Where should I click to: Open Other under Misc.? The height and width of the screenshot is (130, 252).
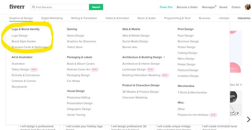coord(181,109)
